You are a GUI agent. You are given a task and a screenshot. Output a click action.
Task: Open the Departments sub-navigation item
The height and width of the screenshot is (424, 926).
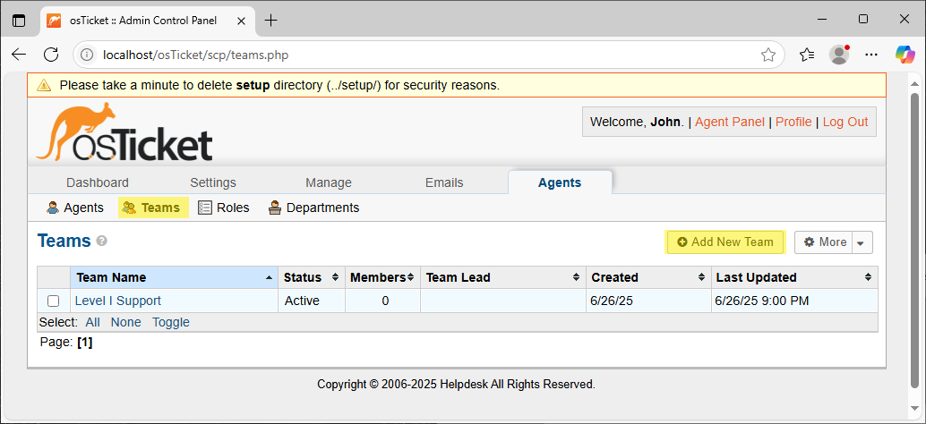[x=313, y=208]
